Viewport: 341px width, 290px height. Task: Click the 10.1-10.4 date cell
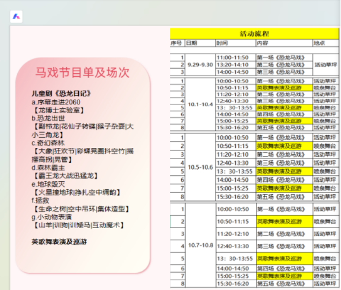point(200,104)
